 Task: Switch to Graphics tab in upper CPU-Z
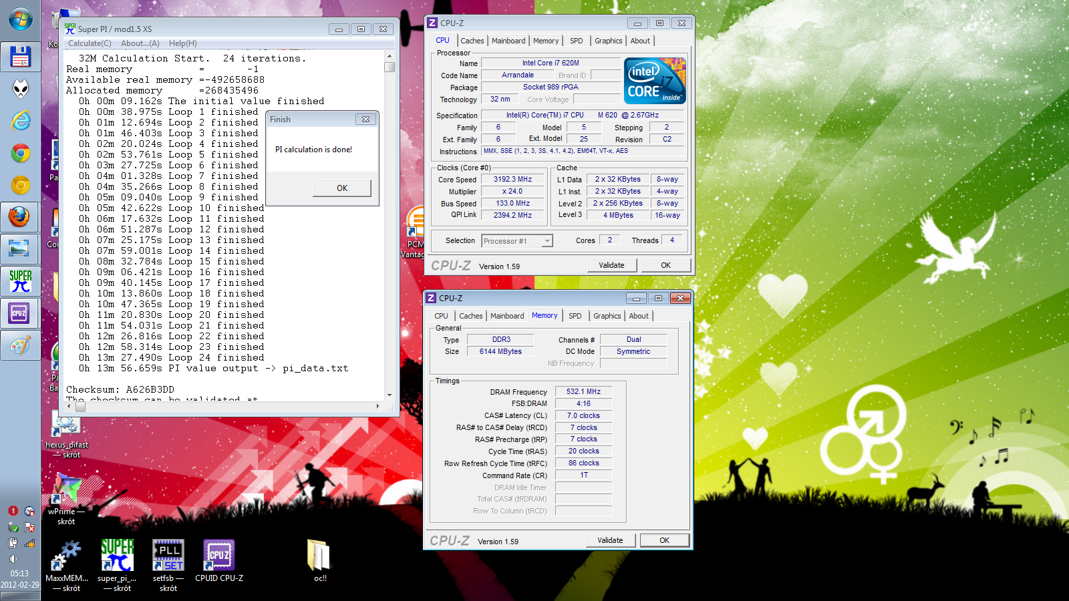click(608, 41)
